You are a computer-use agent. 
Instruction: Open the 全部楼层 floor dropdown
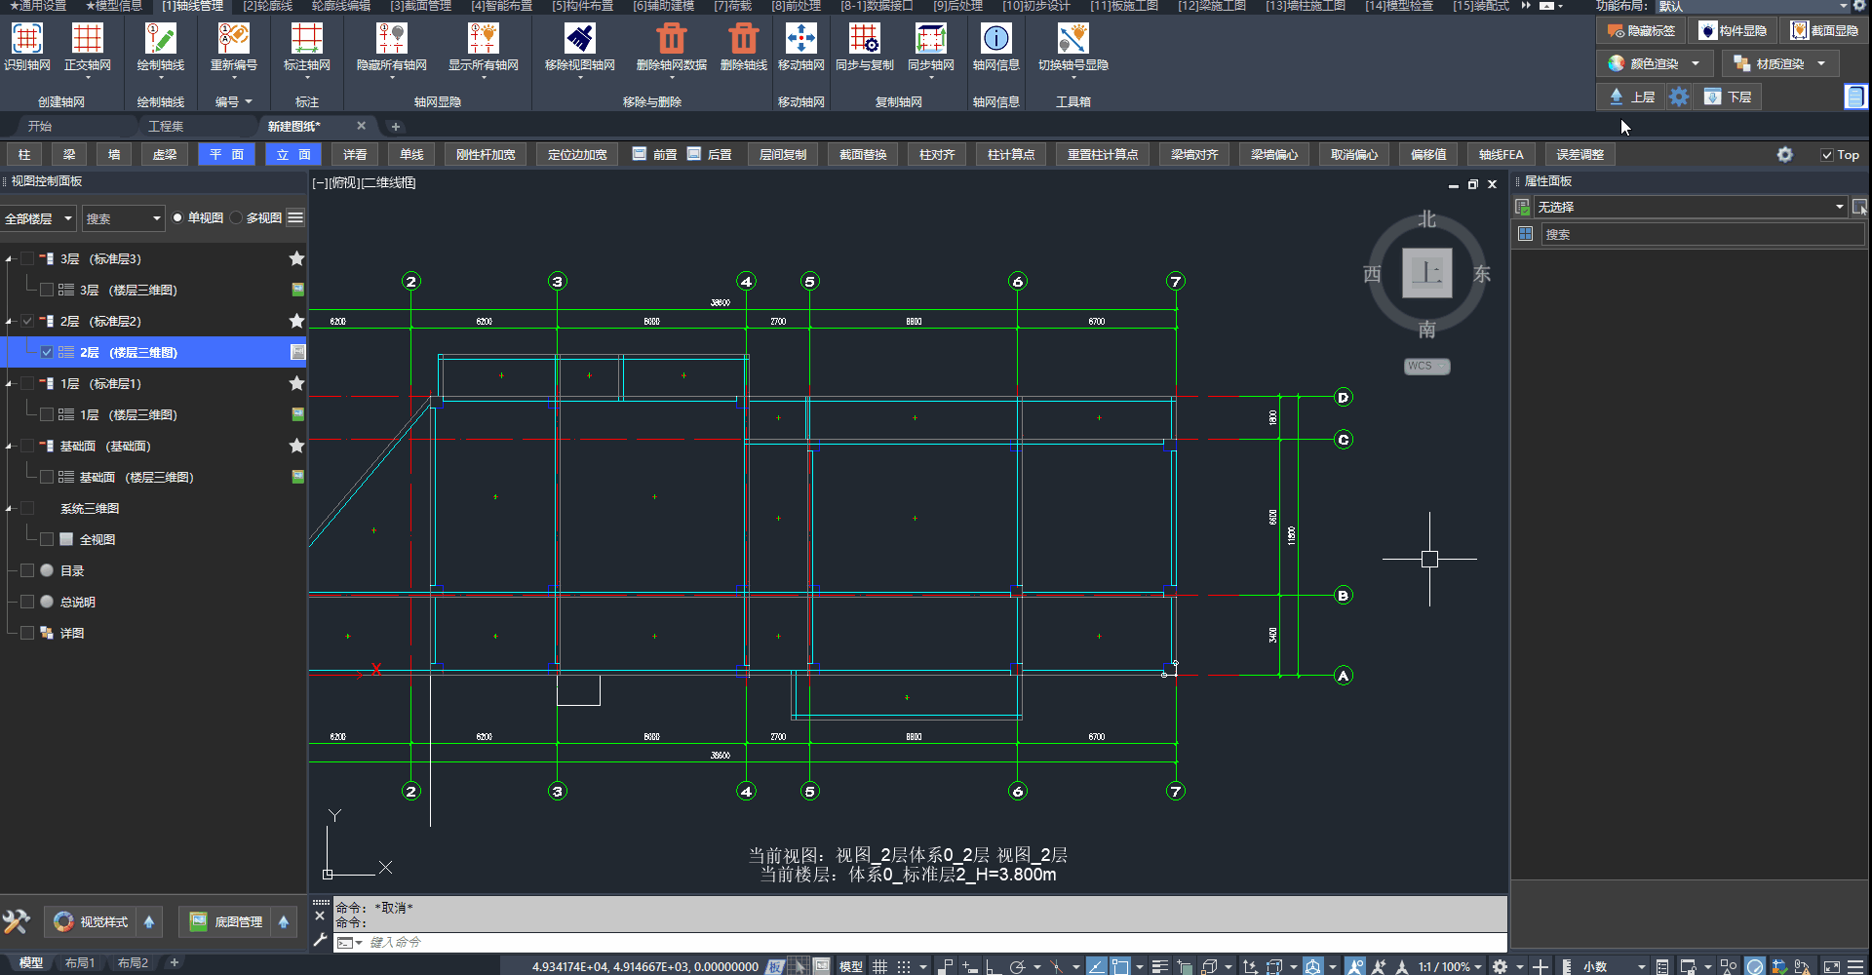pyautogui.click(x=39, y=218)
